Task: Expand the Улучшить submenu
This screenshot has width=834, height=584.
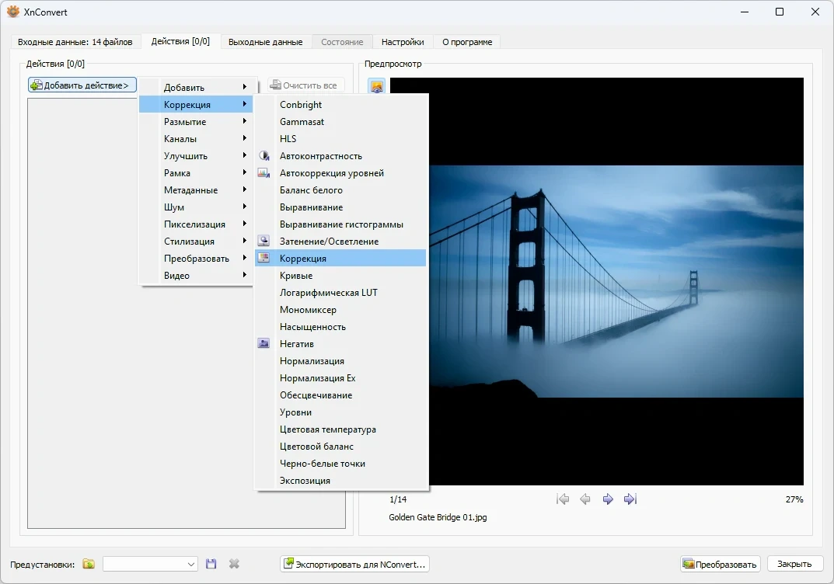Action: (196, 155)
